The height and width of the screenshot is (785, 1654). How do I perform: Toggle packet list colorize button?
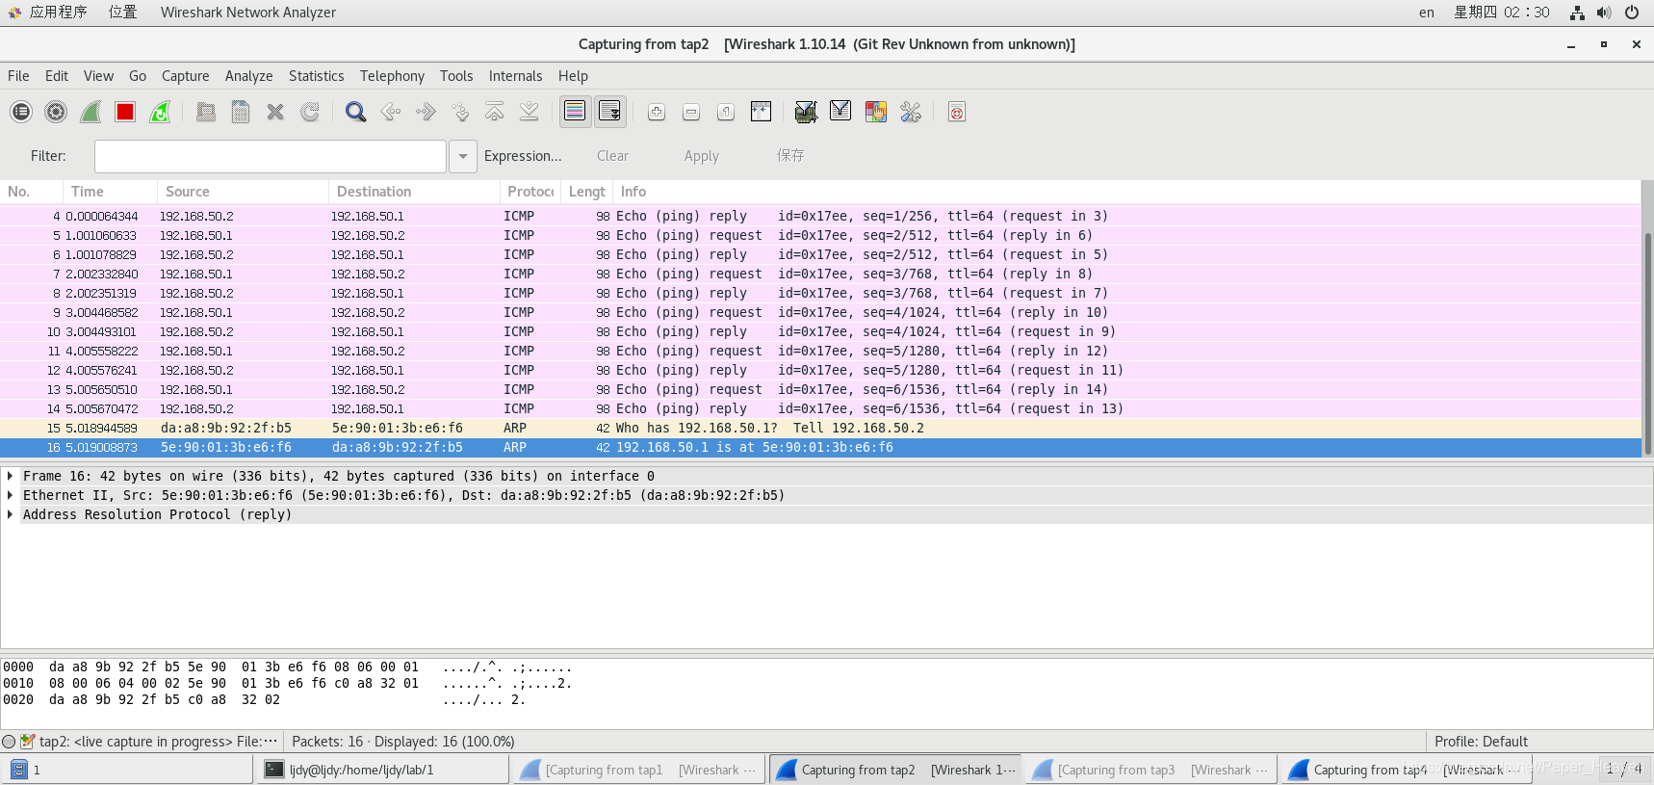575,112
